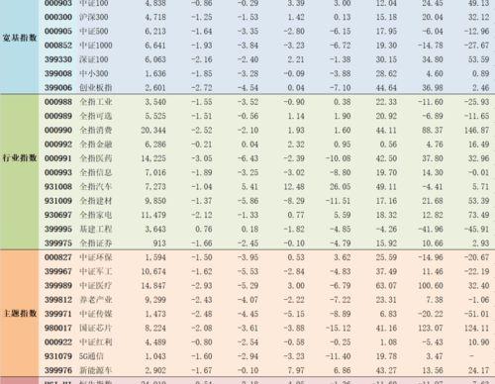Select index code 000922 for 中证红利
495x384 pixels.
click(x=58, y=342)
